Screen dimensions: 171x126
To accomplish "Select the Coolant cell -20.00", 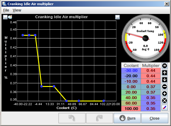I will coord(131,76).
